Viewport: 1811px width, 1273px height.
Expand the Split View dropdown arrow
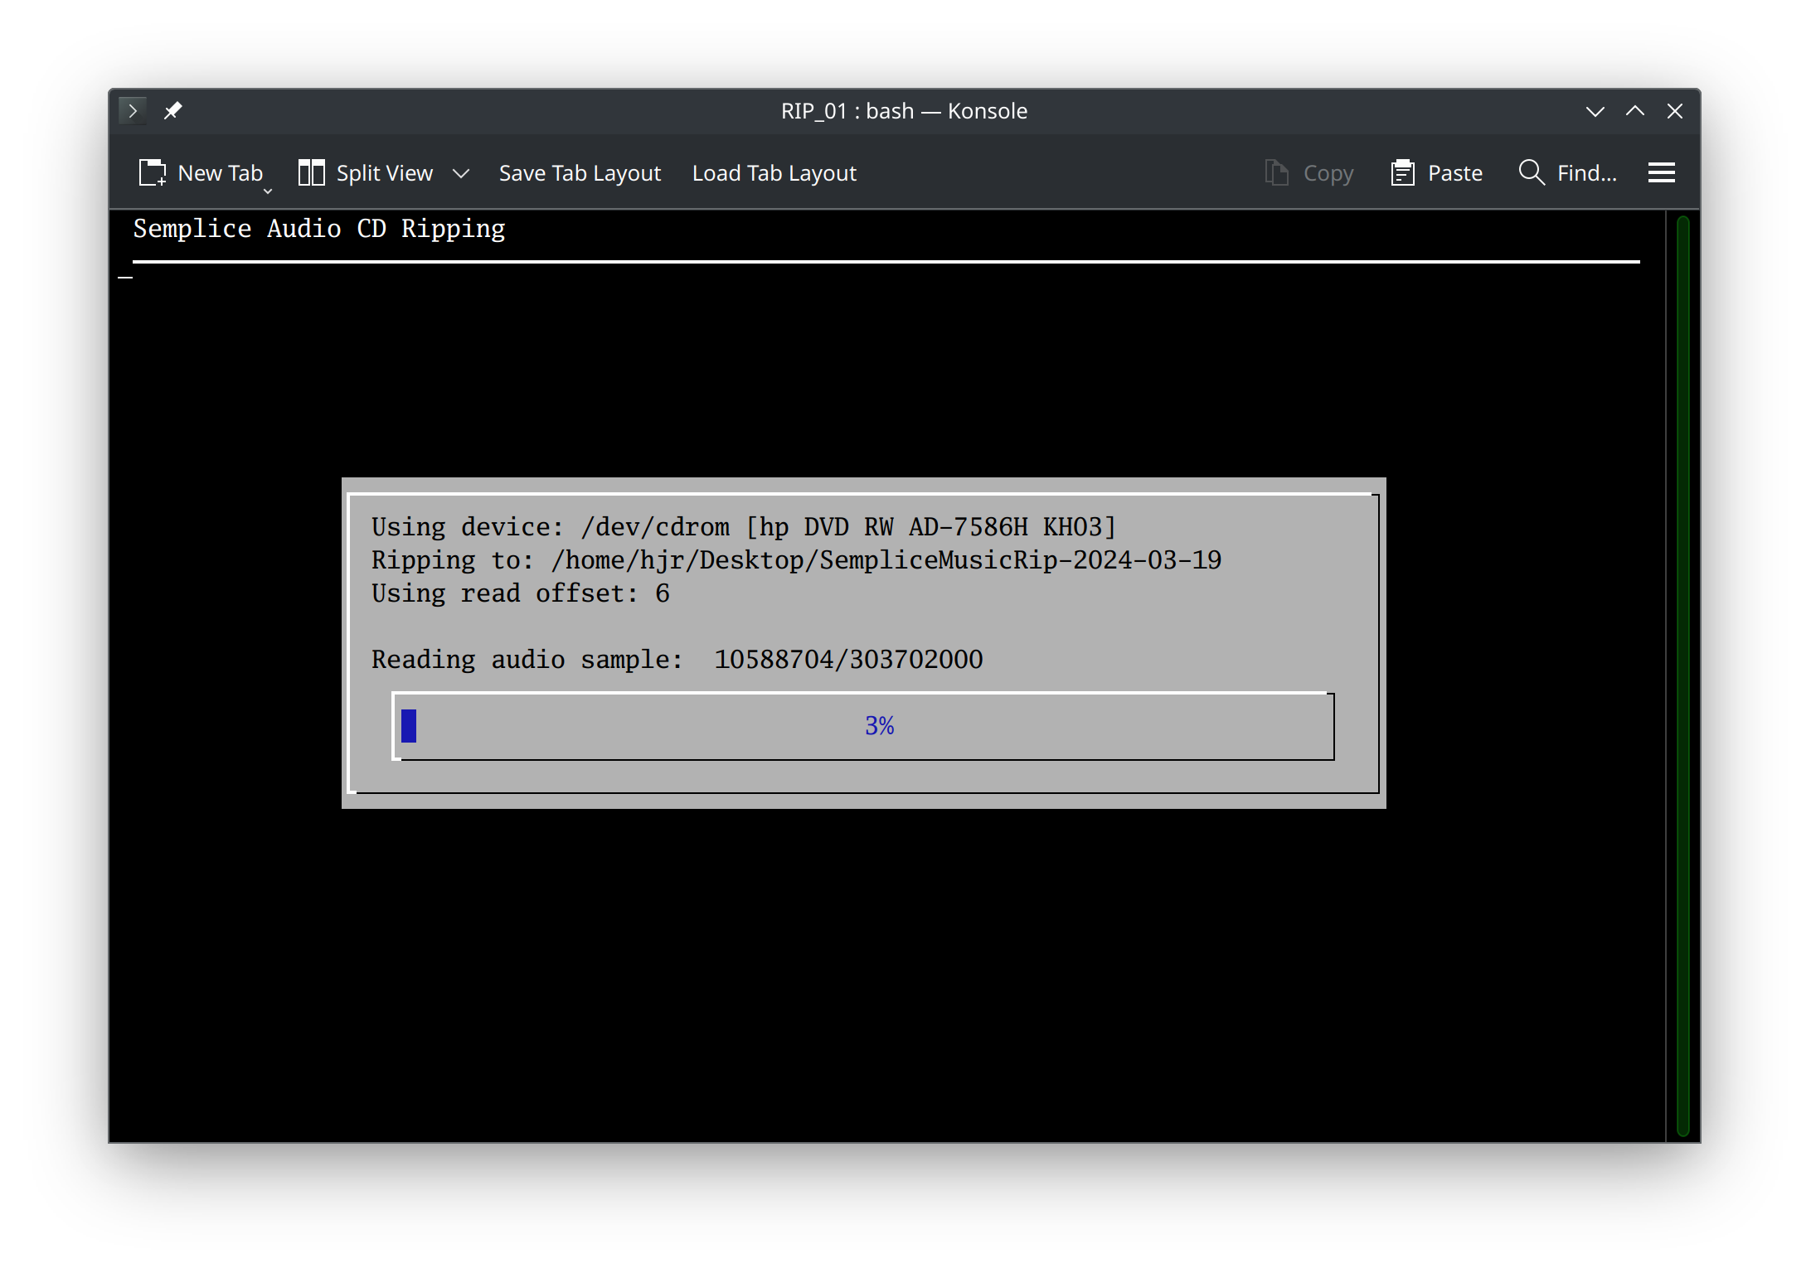[461, 172]
